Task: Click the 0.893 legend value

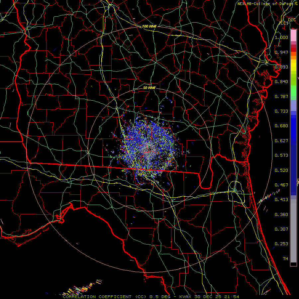Action: (x=281, y=67)
